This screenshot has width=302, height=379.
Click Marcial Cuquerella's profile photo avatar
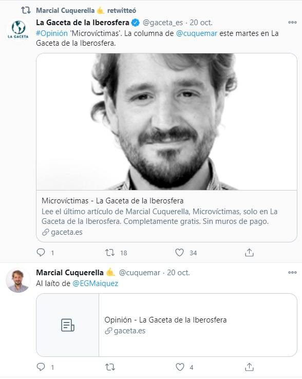(18, 280)
